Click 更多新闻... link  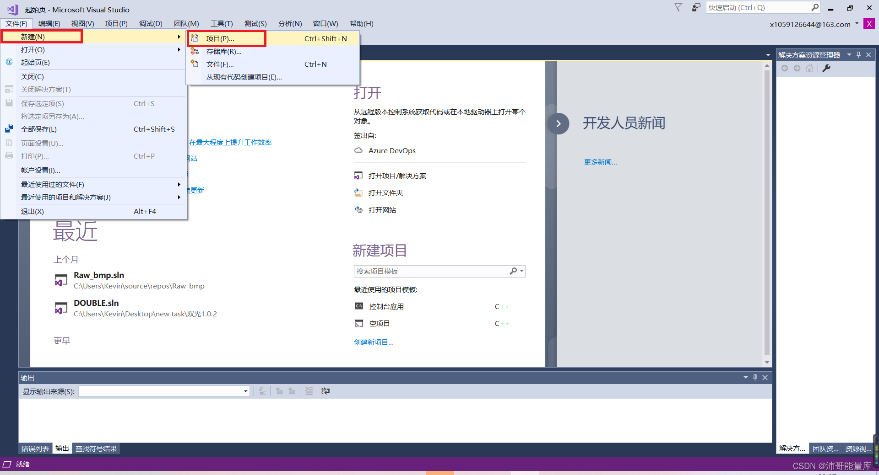(600, 162)
